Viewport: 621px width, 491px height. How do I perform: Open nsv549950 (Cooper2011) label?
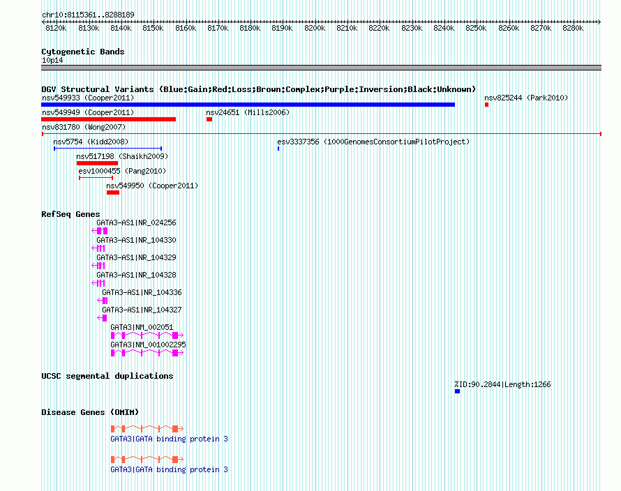(x=152, y=186)
